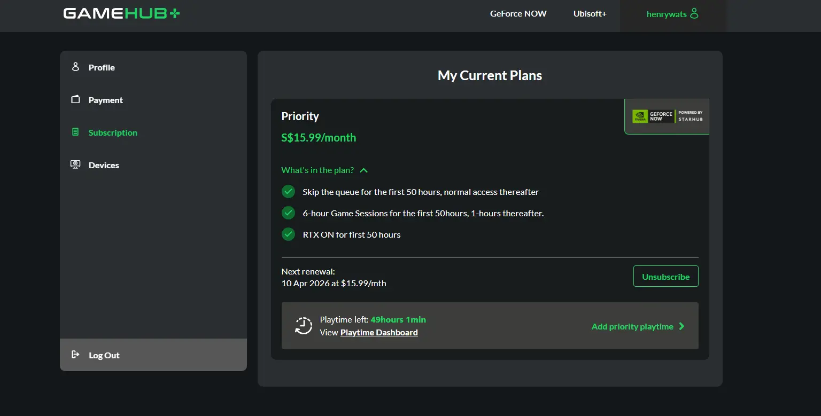Click the S$15.99/month price text
The width and height of the screenshot is (821, 416).
319,137
